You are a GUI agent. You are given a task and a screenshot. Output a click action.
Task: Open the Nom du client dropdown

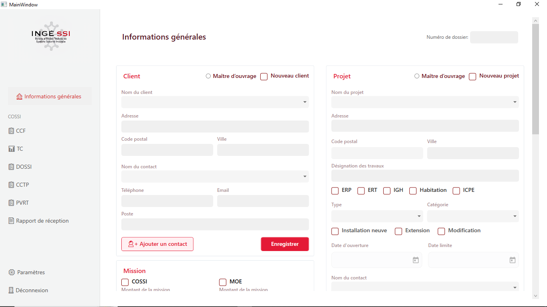coord(215,102)
